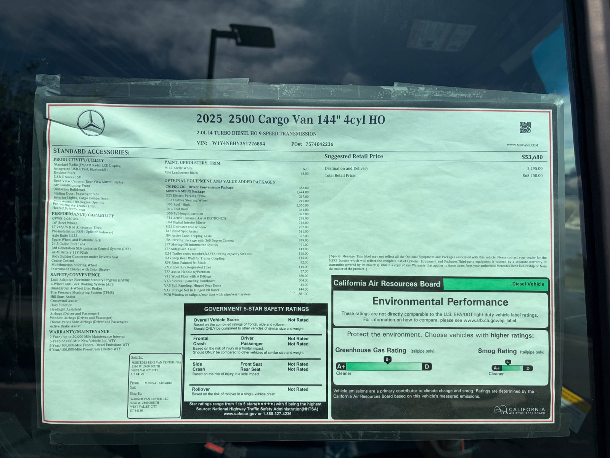
Task: Click the QR code on the sticker
Action: tap(525, 127)
